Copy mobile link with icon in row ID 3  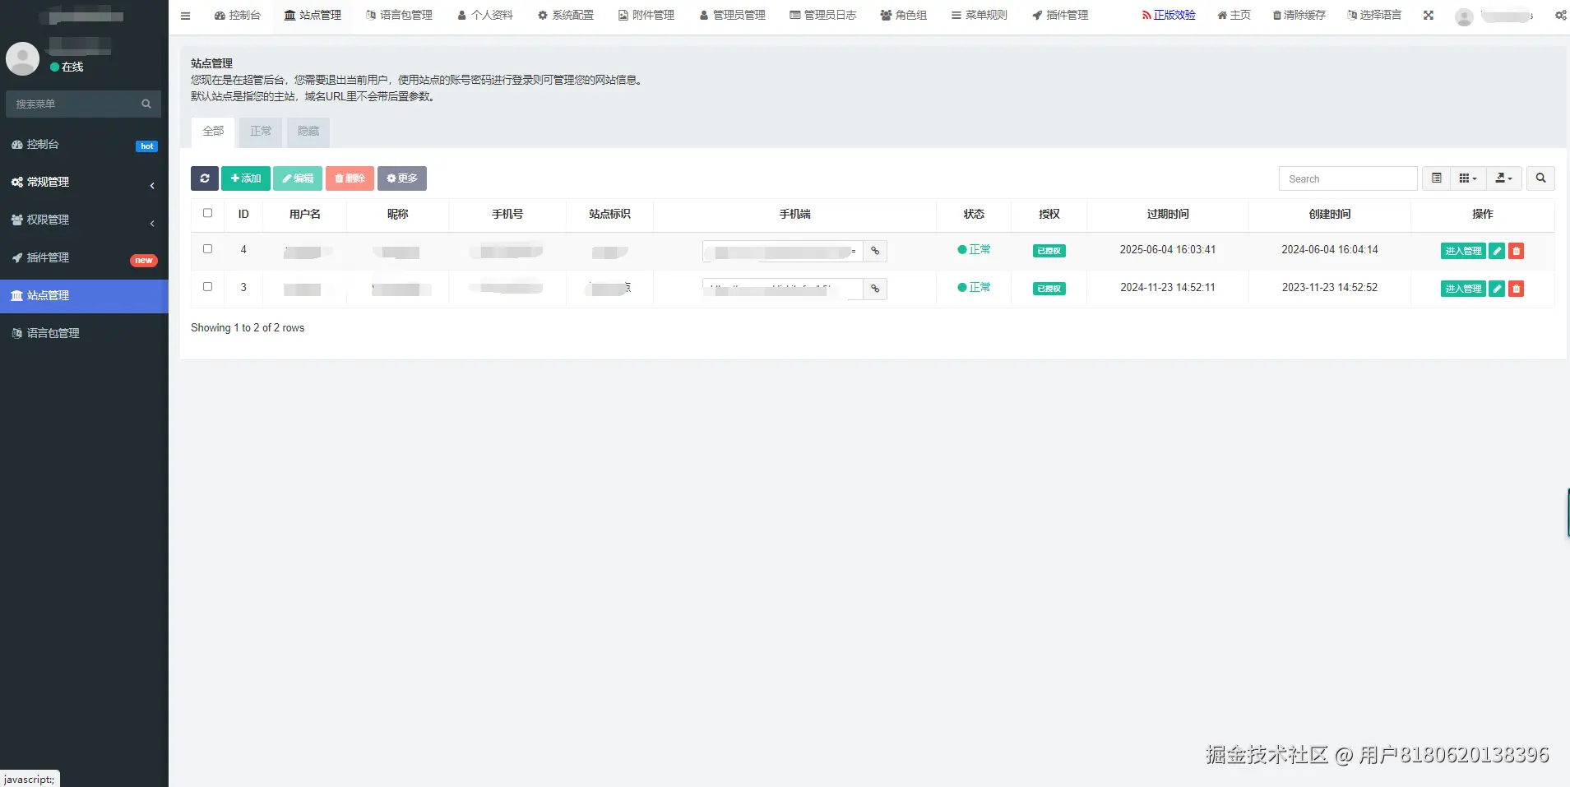pos(875,289)
